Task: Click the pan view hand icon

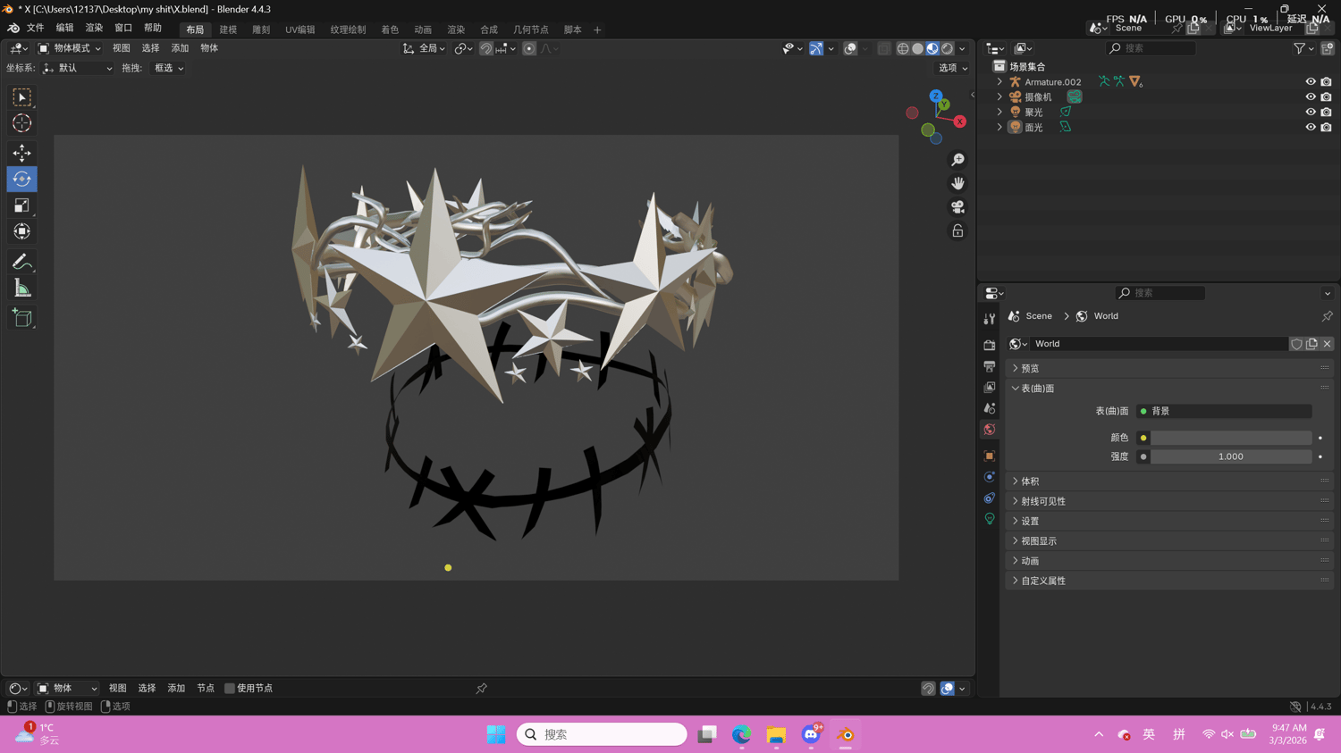Action: [x=957, y=183]
